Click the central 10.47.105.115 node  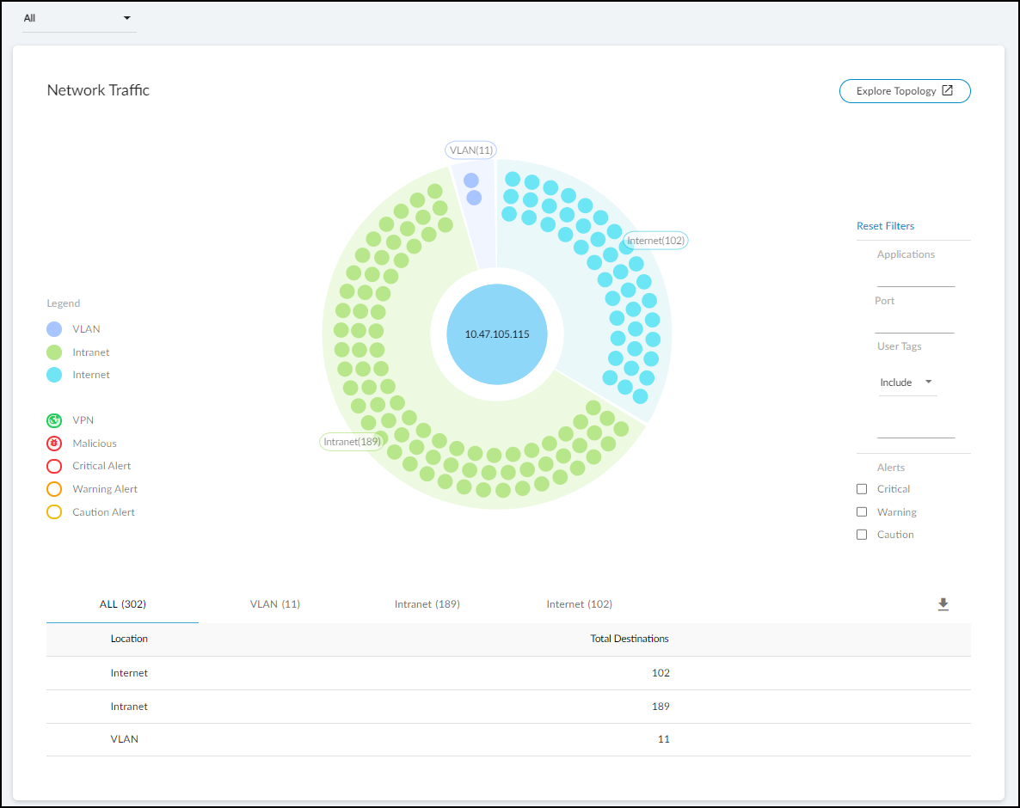point(497,334)
